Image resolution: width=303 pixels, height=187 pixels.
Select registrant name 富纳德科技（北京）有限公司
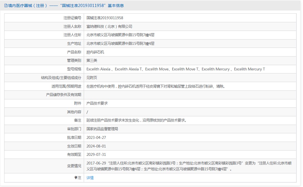pos(109,26)
